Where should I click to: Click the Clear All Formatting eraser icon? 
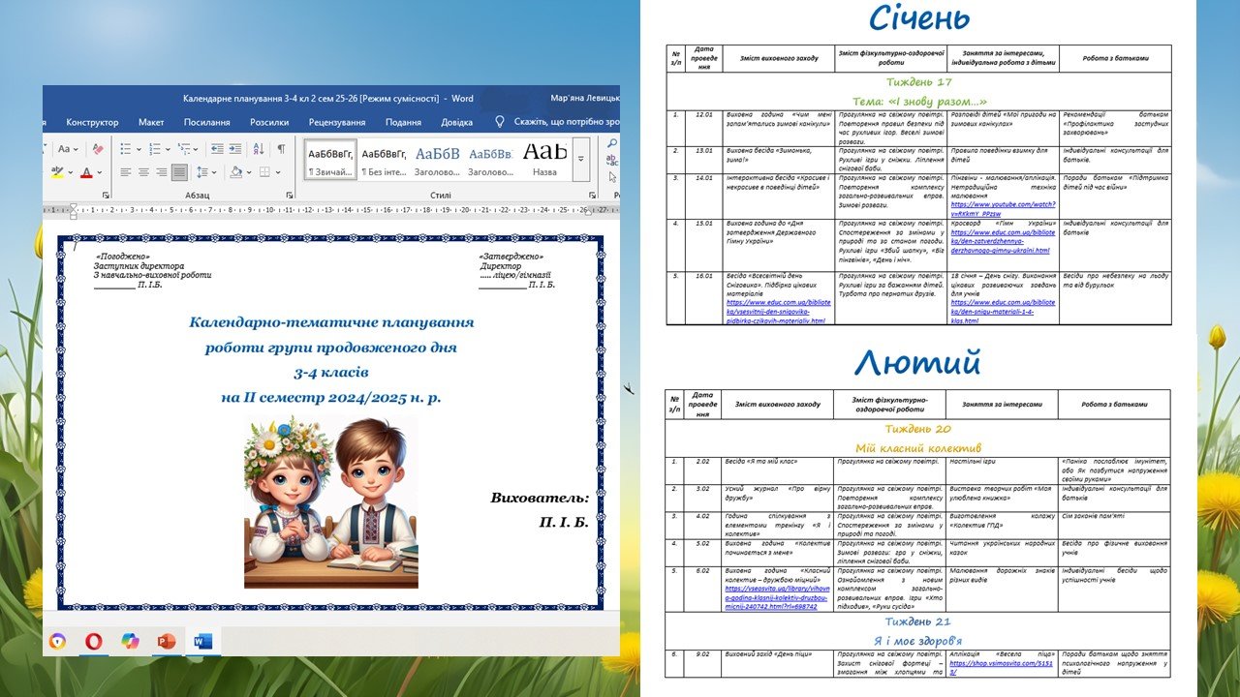pyautogui.click(x=97, y=149)
